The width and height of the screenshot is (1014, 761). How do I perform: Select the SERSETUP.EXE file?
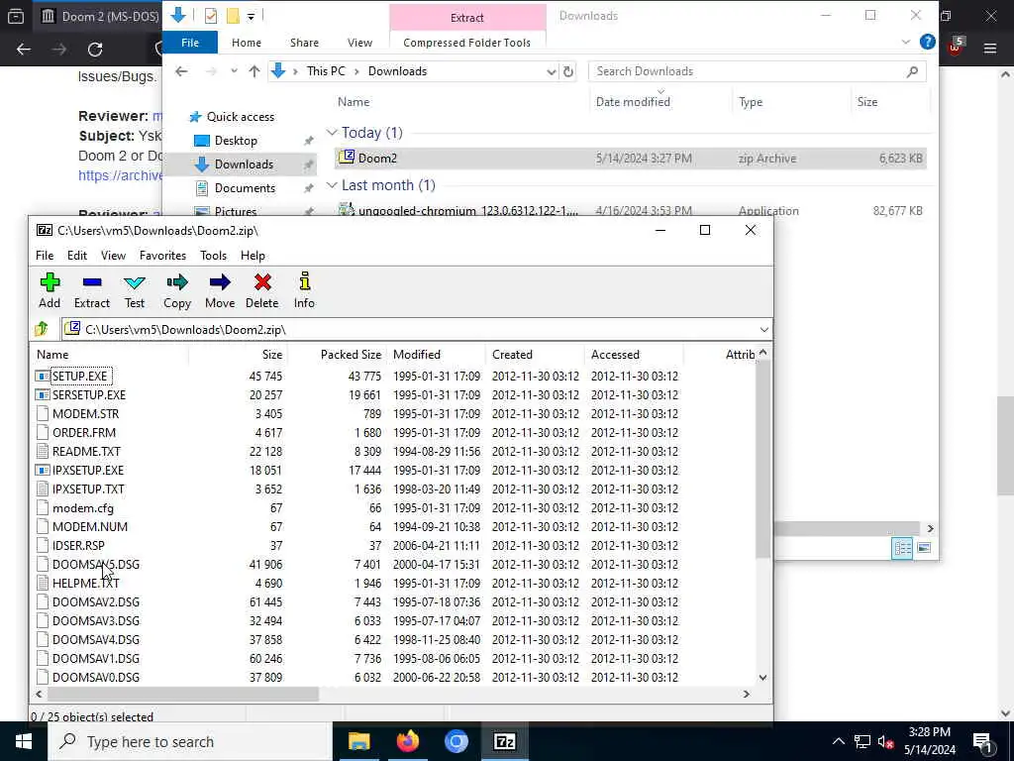[x=88, y=394]
